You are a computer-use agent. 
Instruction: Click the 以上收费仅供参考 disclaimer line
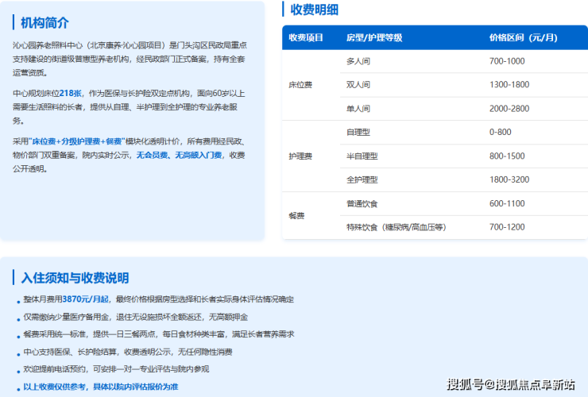tap(100, 387)
